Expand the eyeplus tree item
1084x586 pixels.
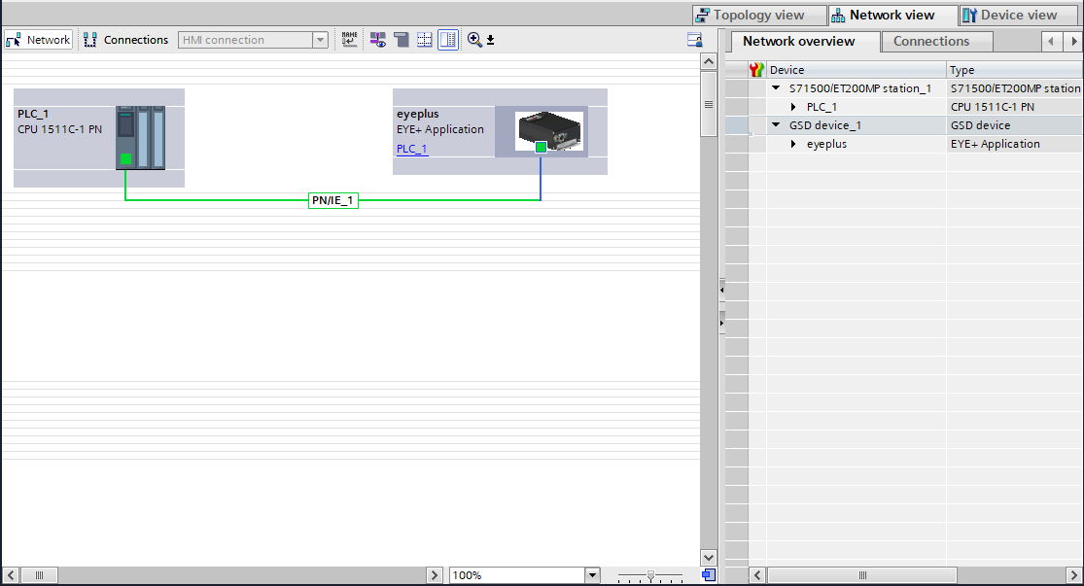pyautogui.click(x=794, y=144)
